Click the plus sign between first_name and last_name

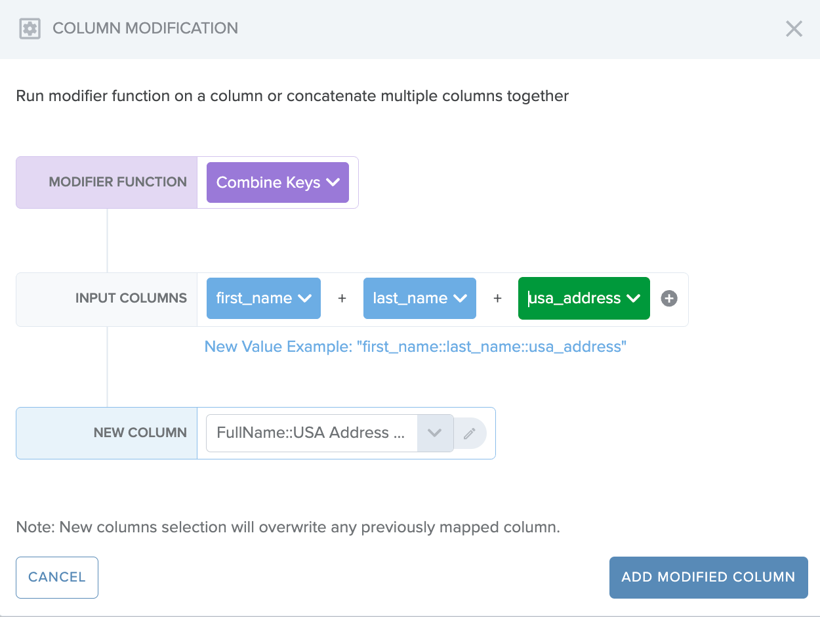[x=342, y=298]
